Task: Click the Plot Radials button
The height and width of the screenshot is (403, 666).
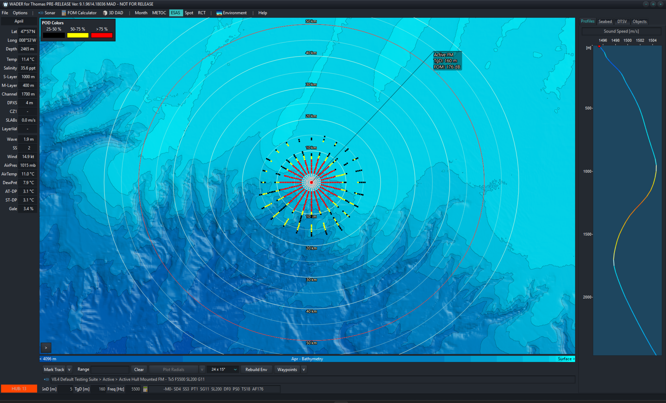Action: pyautogui.click(x=174, y=369)
